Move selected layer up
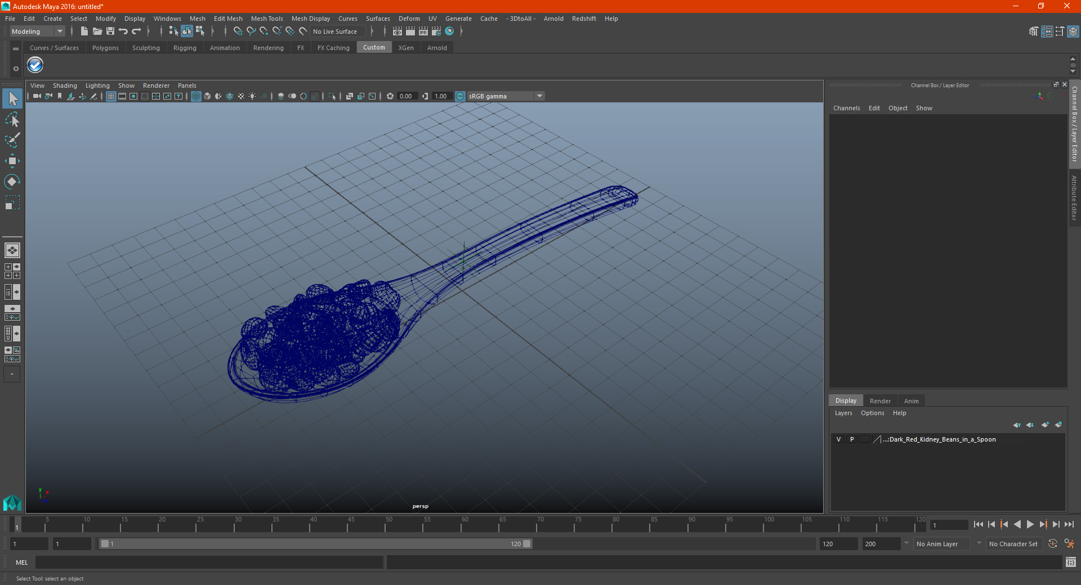The image size is (1081, 585). click(x=1017, y=425)
